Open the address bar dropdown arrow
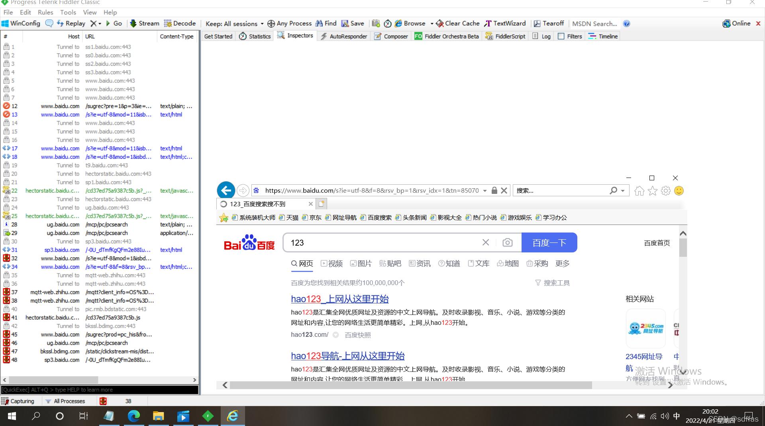Image resolution: width=765 pixels, height=426 pixels. [x=485, y=191]
